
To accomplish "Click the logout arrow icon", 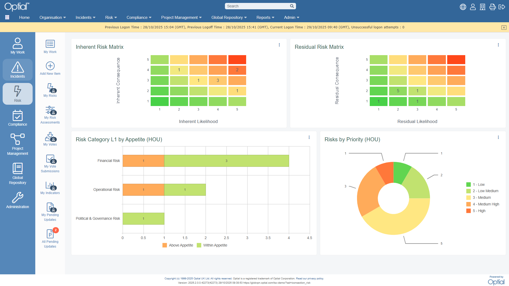I will click(502, 7).
